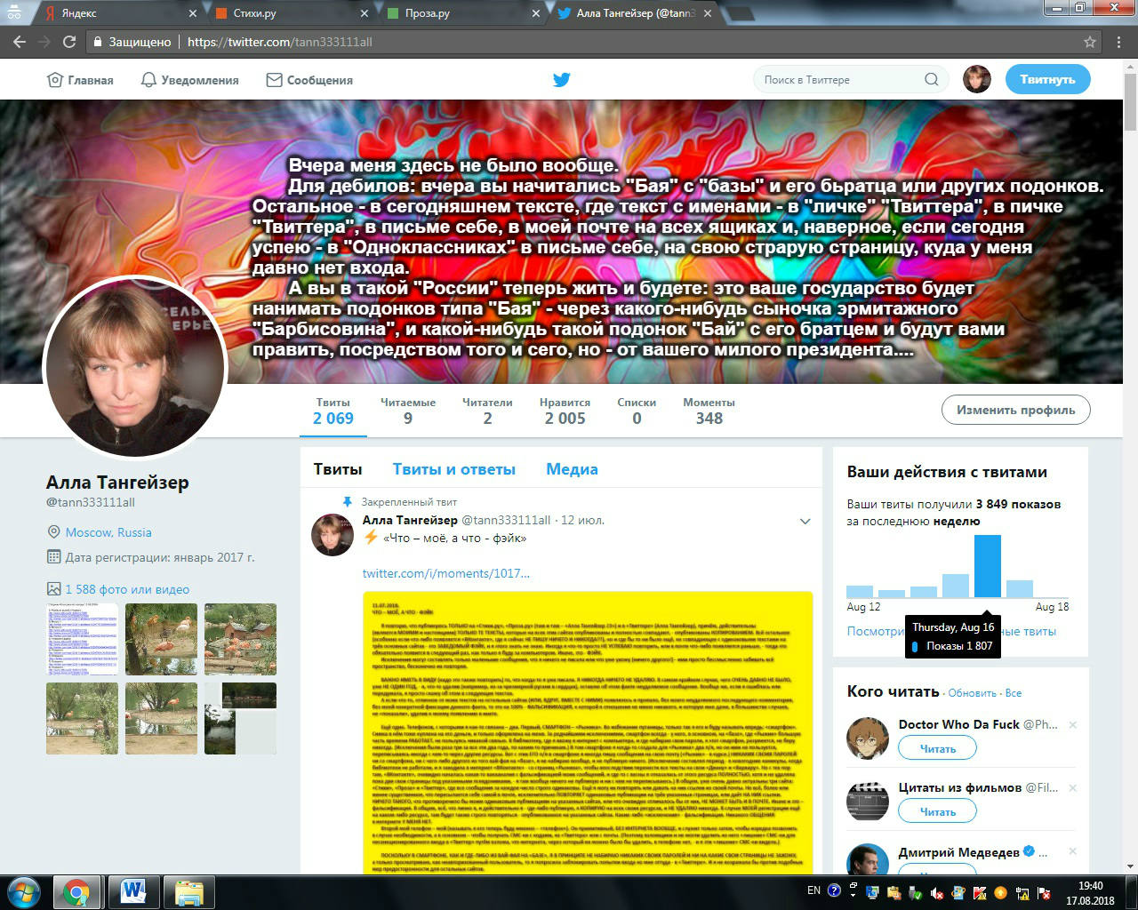The height and width of the screenshot is (910, 1138).
Task: Open the Списки 0 counter
Action: [x=637, y=411]
